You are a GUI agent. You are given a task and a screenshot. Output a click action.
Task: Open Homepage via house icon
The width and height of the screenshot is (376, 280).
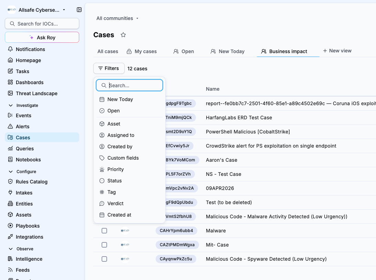(10, 60)
